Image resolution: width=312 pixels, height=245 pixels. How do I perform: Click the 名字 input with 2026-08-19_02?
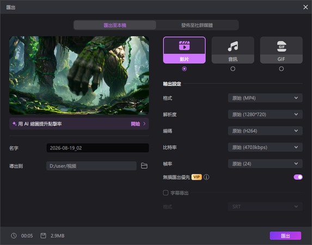(97, 148)
